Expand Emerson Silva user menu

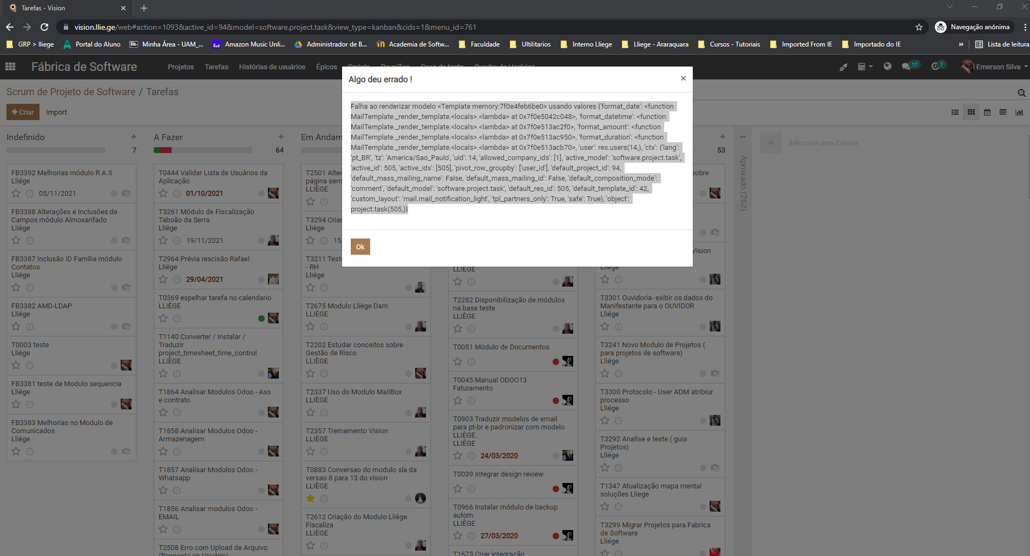point(995,67)
